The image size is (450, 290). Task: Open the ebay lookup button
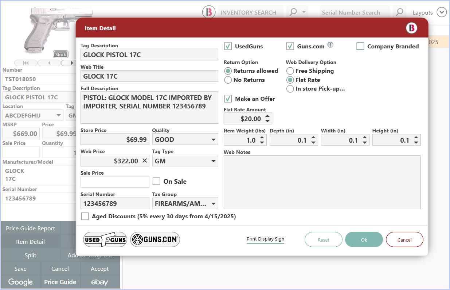100,282
